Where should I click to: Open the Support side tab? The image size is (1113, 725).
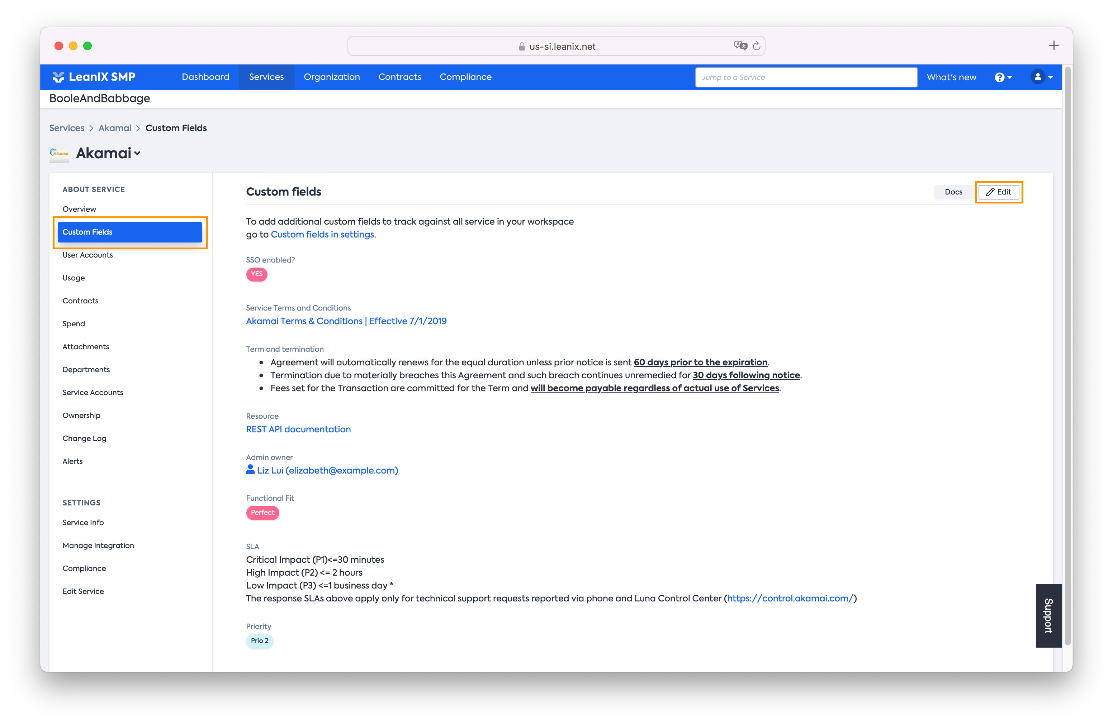coord(1048,616)
